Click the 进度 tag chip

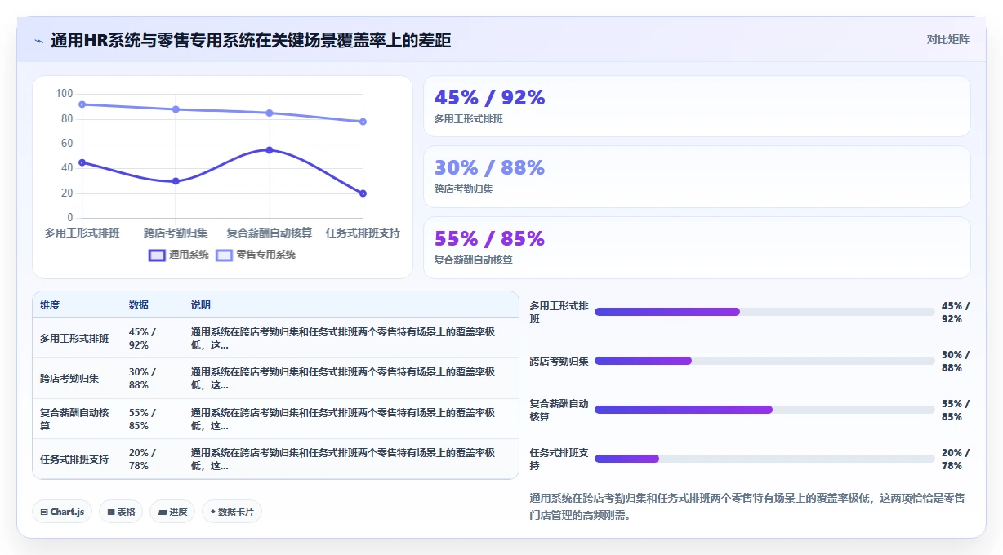pyautogui.click(x=172, y=512)
